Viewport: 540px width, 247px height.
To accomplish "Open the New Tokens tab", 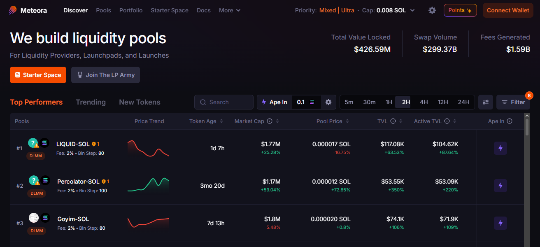I will [x=140, y=102].
